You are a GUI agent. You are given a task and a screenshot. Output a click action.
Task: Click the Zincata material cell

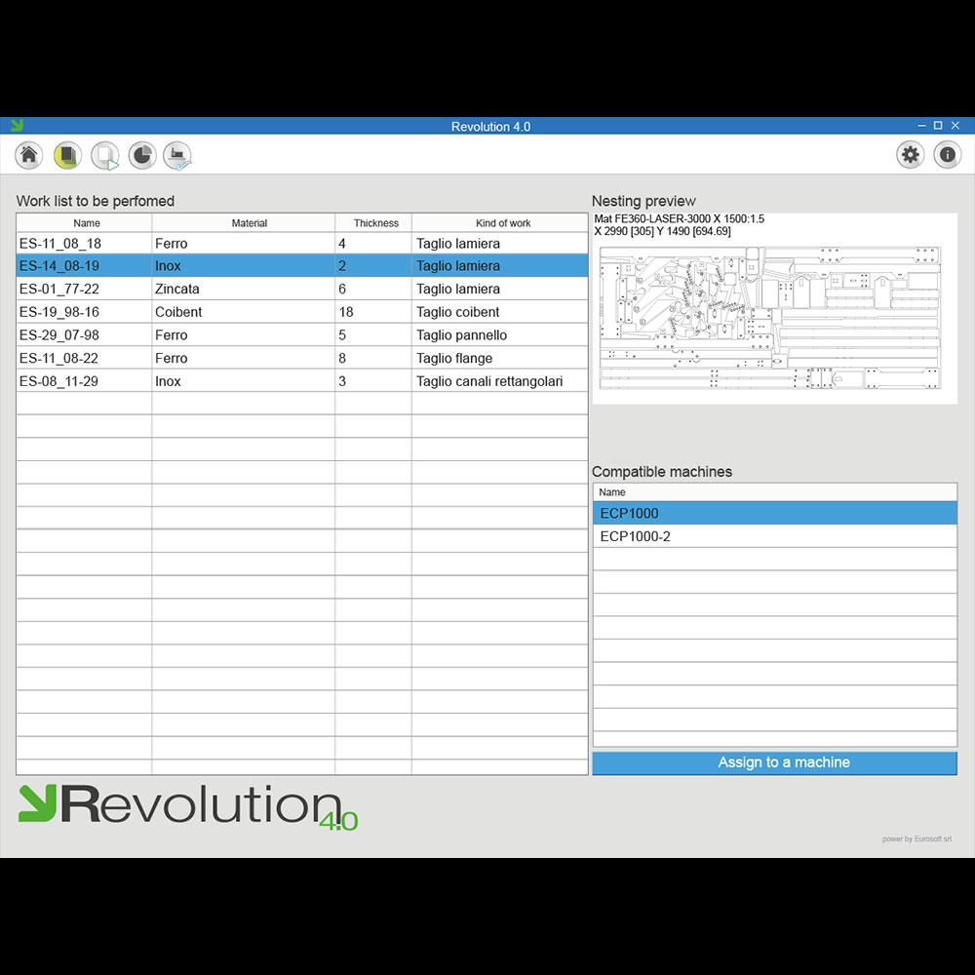[x=243, y=289]
